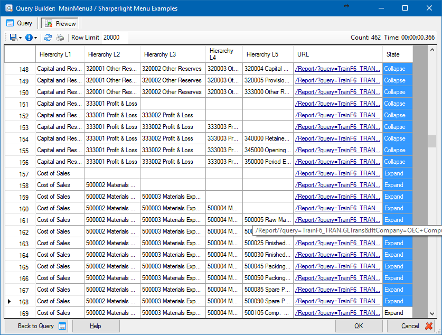Screen dimensions: 442x335
Task: Maximize the Query Builder window
Action: [x=405, y=8]
